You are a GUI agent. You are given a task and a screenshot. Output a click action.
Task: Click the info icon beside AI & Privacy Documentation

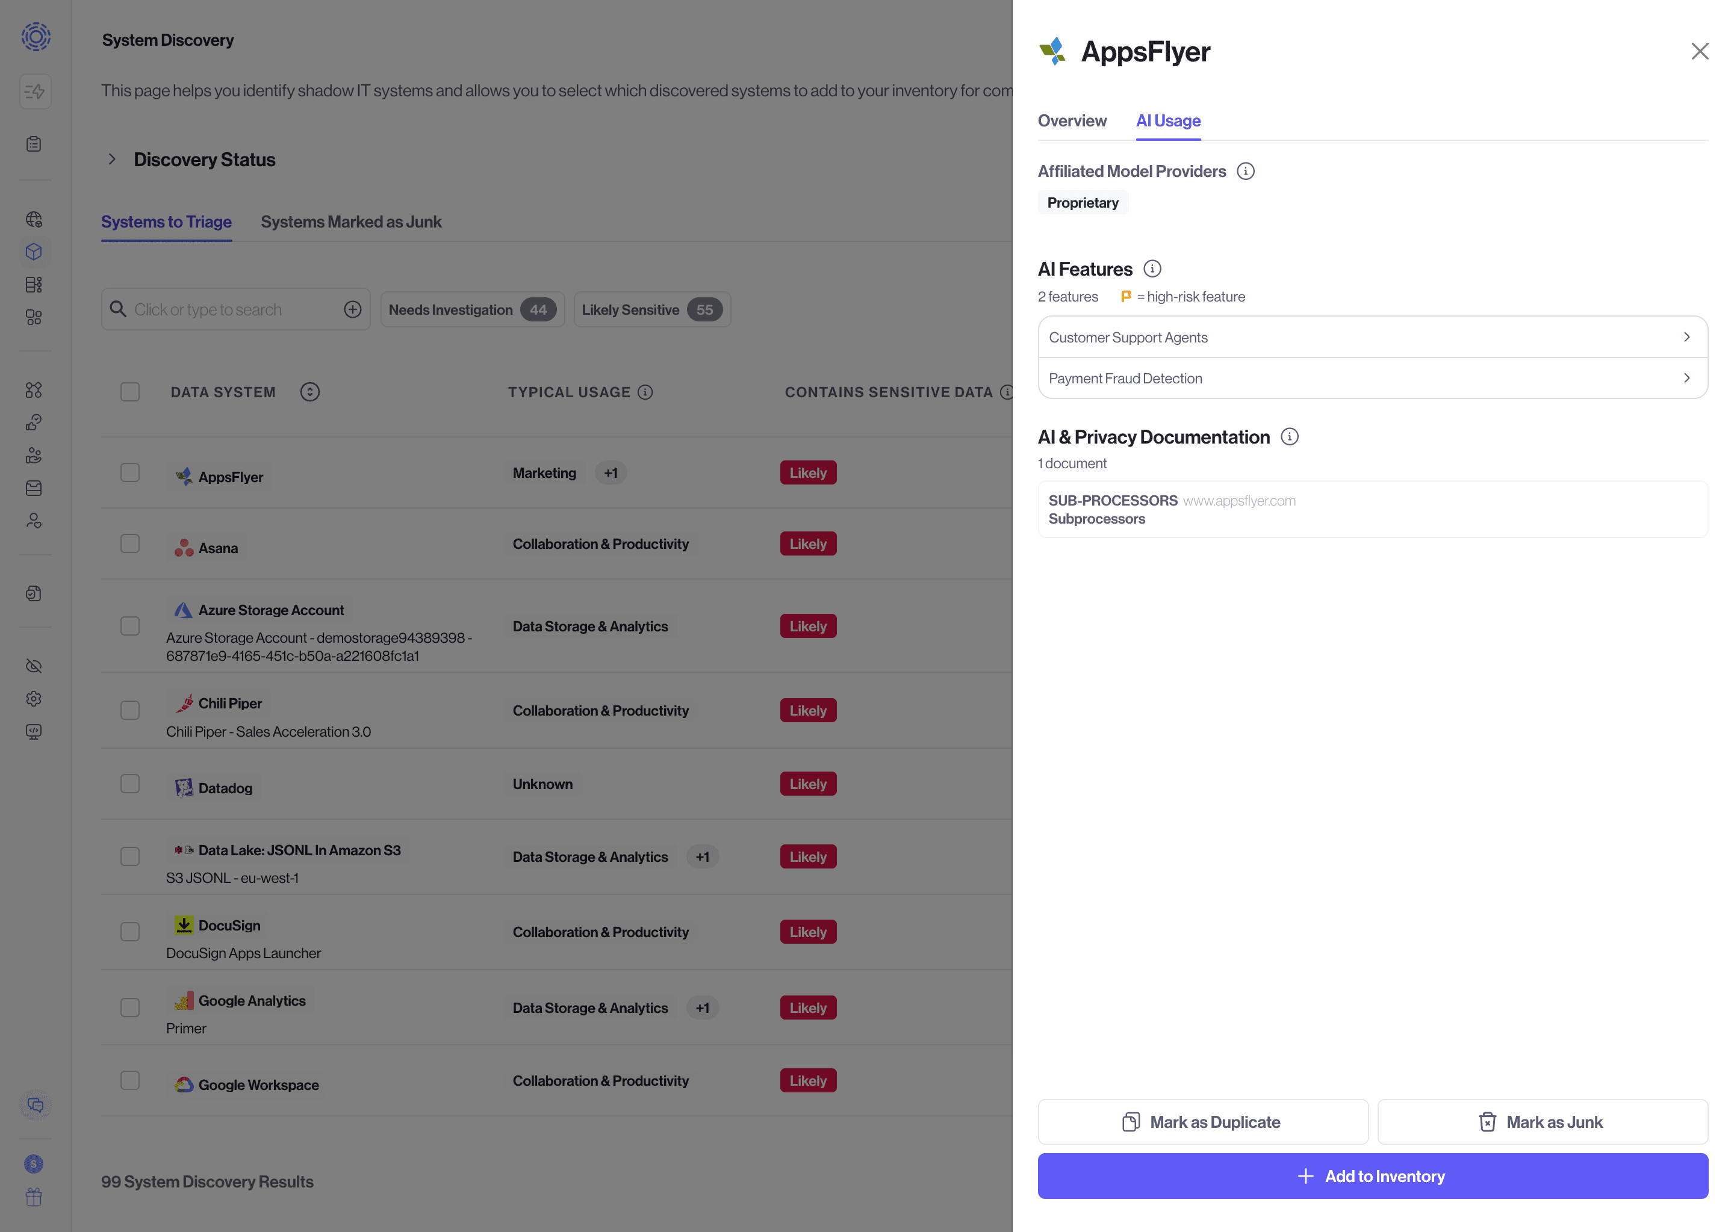1289,437
